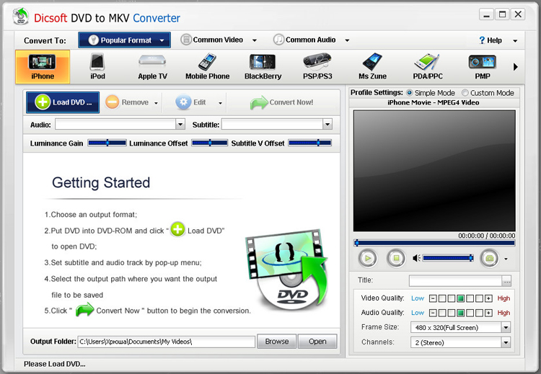
Task: Open the Common Audio tab
Action: pyautogui.click(x=310, y=40)
